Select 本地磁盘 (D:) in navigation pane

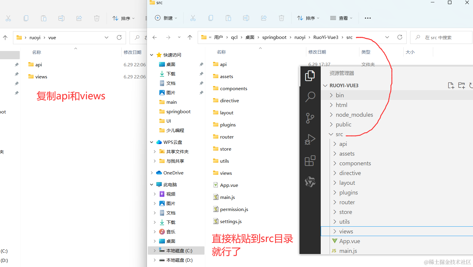click(x=179, y=260)
